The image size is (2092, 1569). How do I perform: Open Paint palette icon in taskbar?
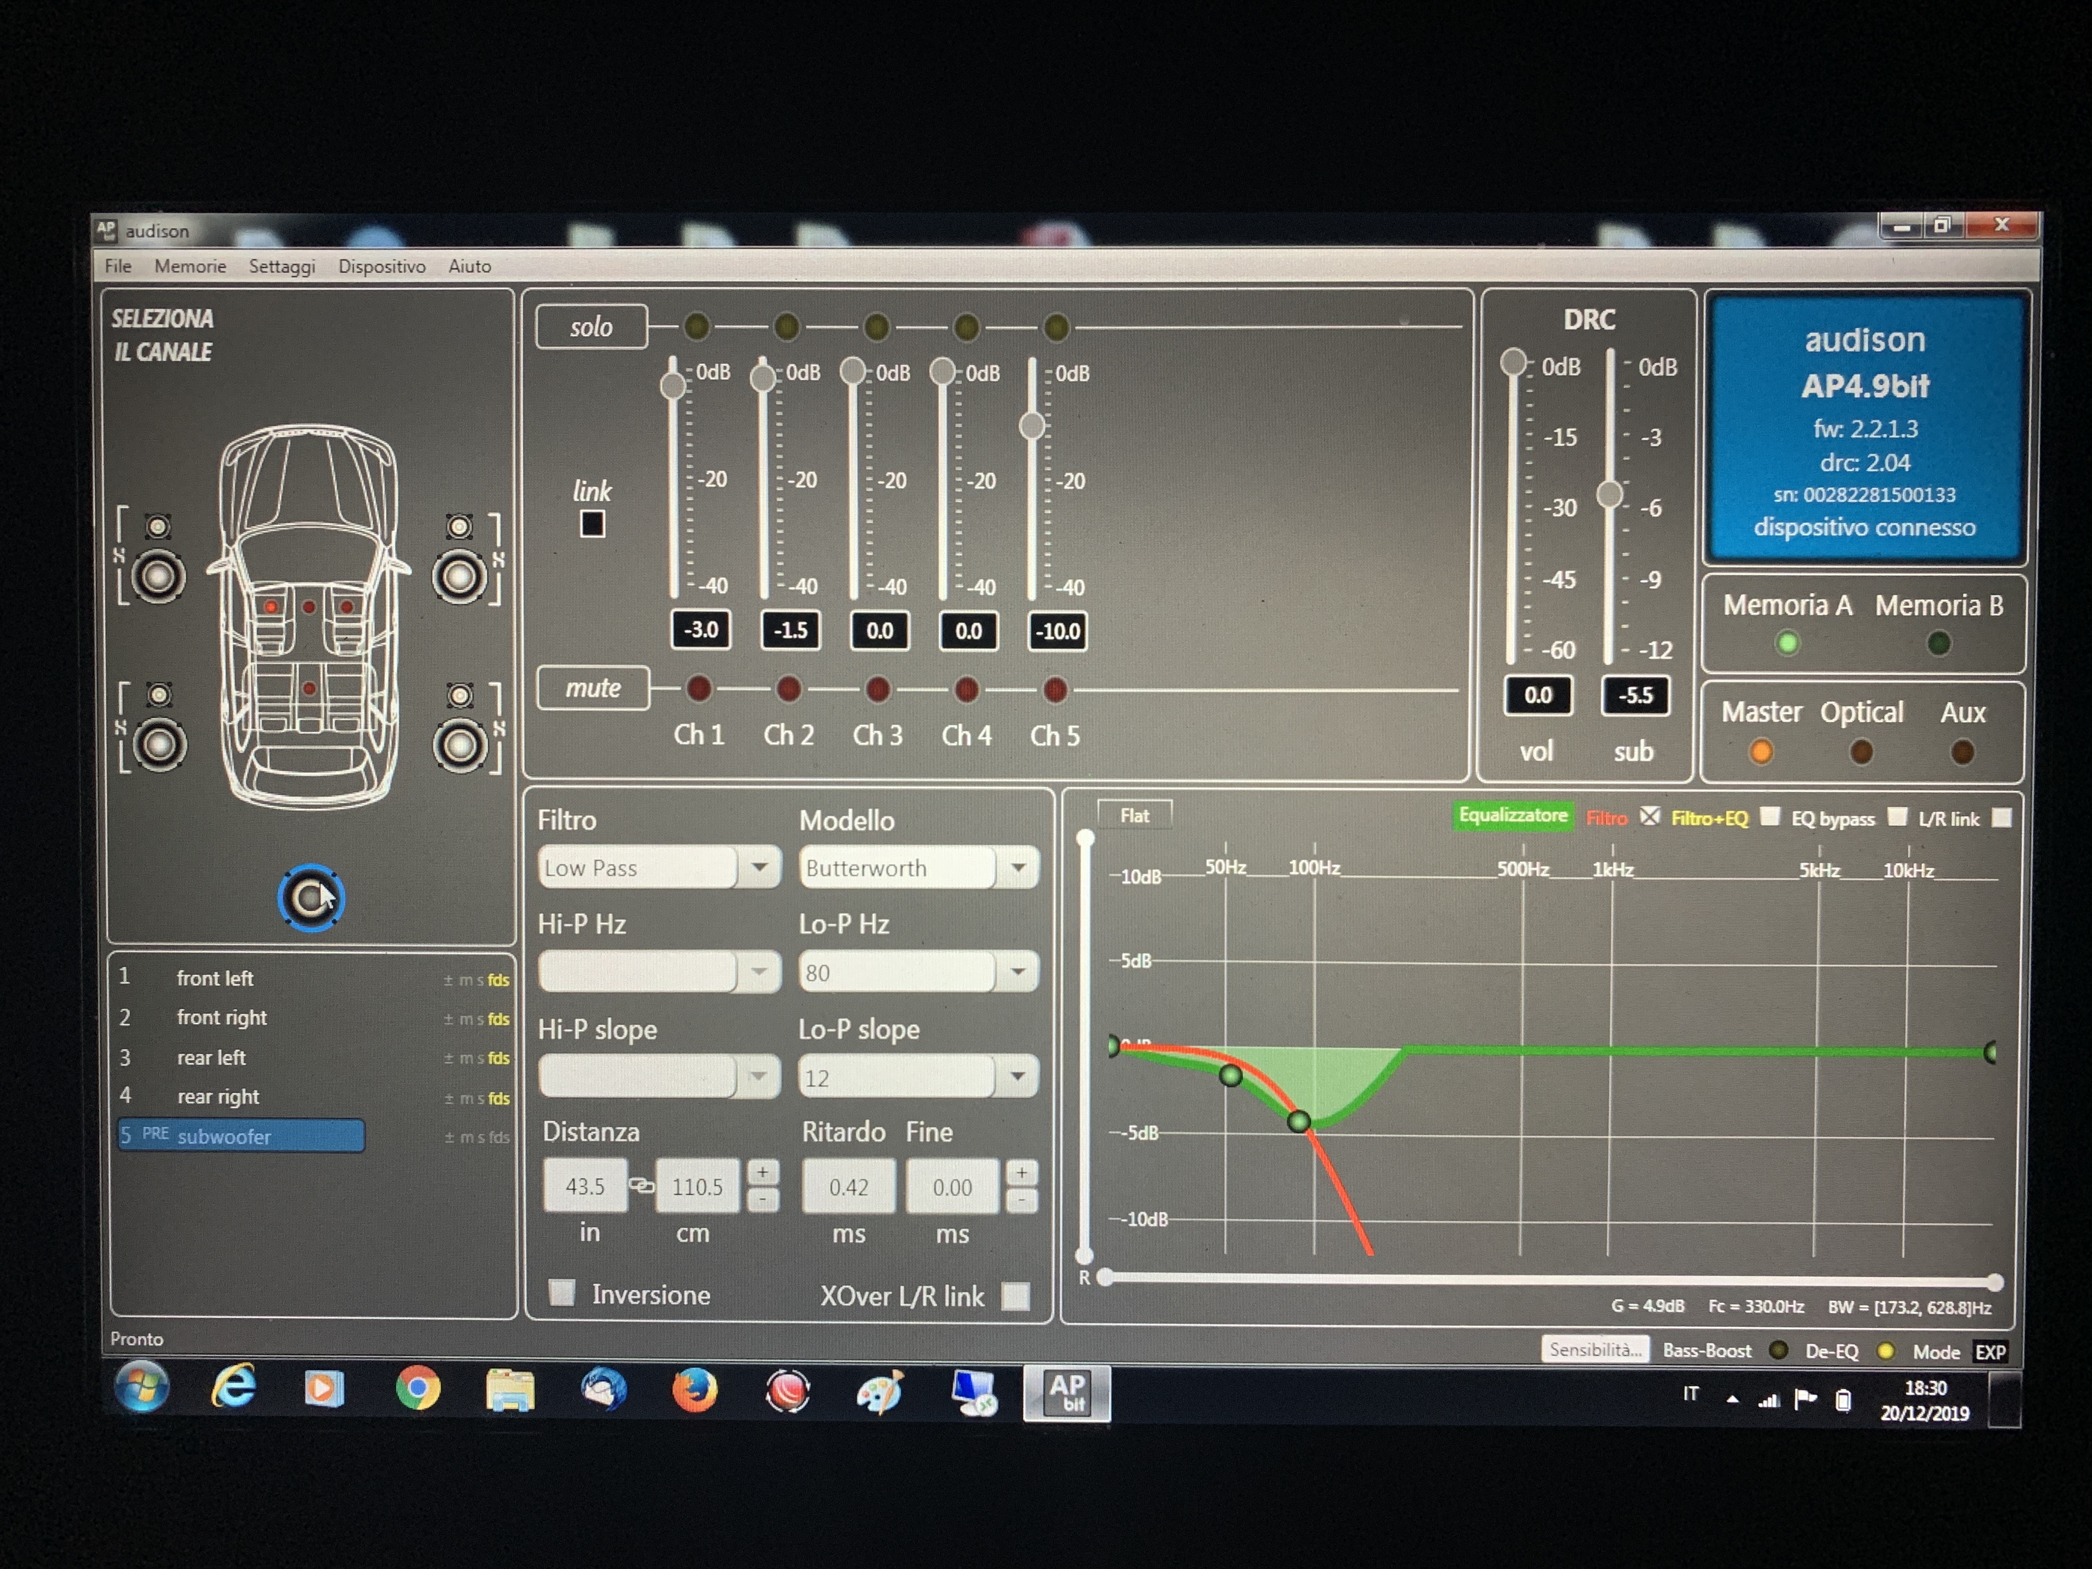tap(879, 1393)
